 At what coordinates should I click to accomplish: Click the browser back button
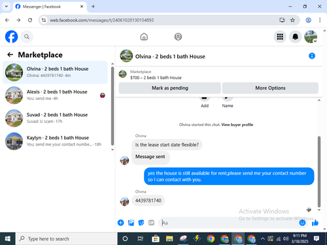click(7, 20)
